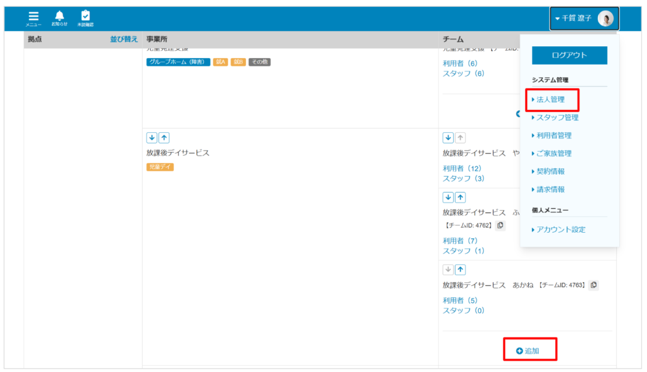647x372 pixels.
Task: Move 放課後デイサービス office up with arrow
Action: click(x=164, y=138)
